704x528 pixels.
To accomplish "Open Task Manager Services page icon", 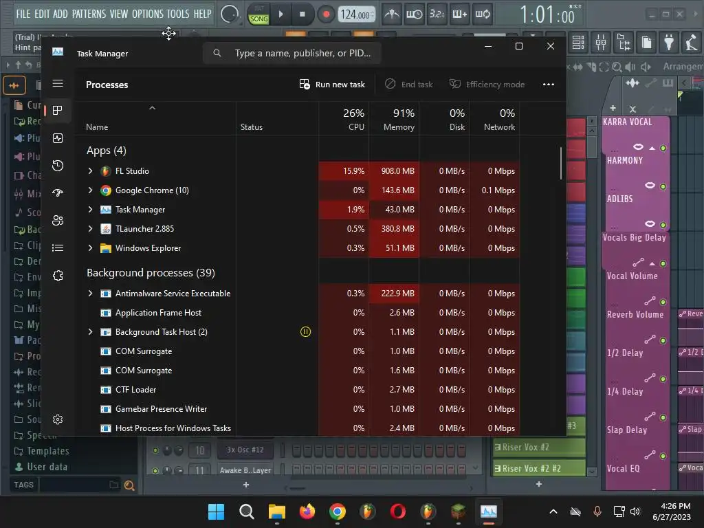I will click(x=58, y=275).
